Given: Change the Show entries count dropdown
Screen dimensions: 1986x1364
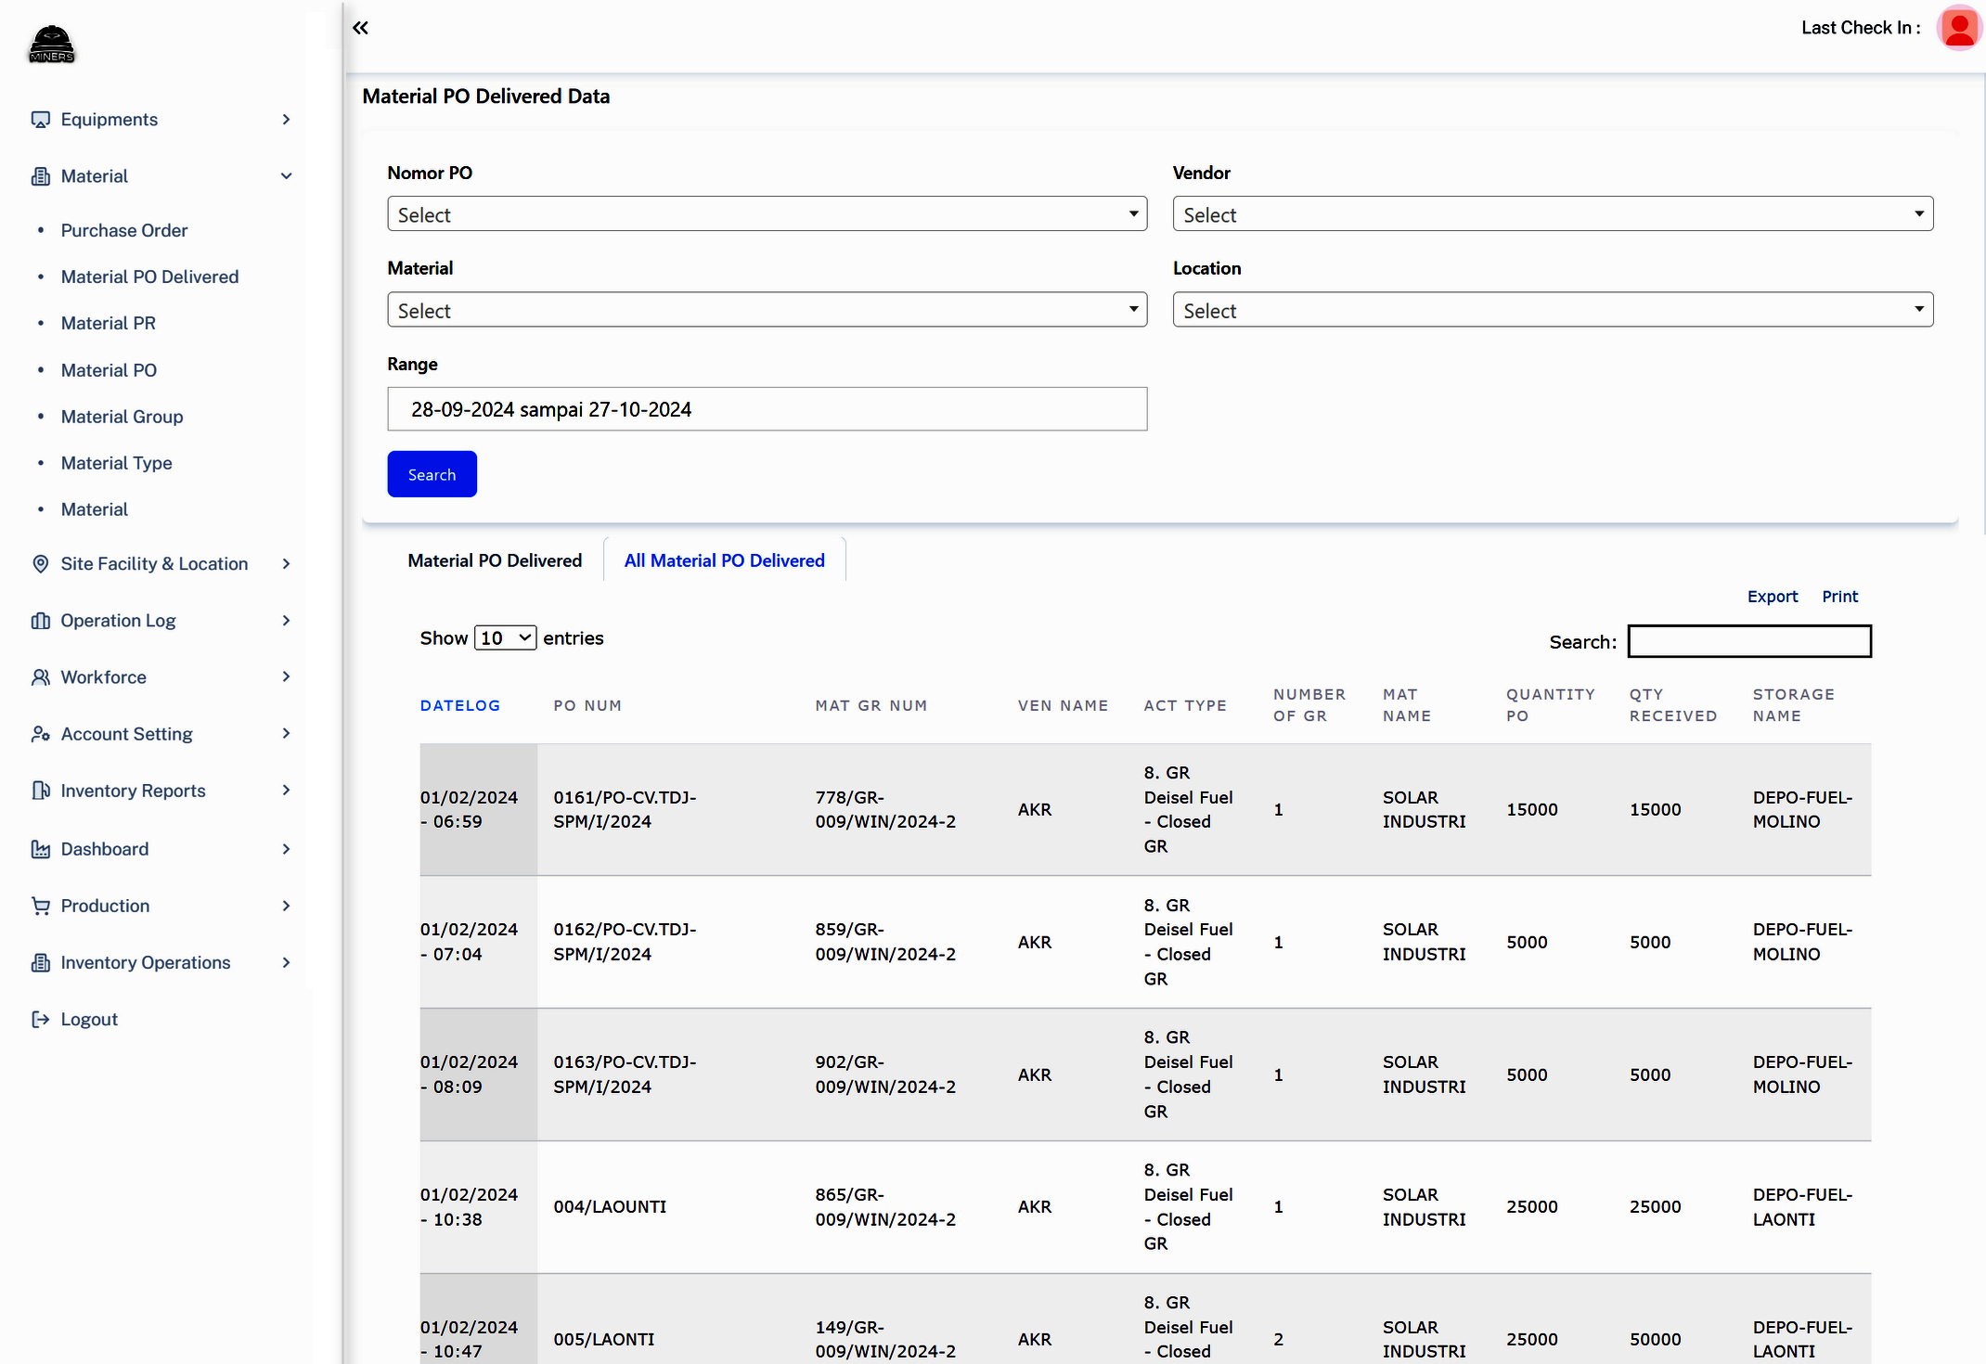Looking at the screenshot, I should coord(505,638).
